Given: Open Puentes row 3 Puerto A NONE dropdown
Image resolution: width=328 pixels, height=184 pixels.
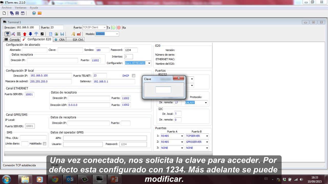Looking at the screenshot, I should pos(182,148).
